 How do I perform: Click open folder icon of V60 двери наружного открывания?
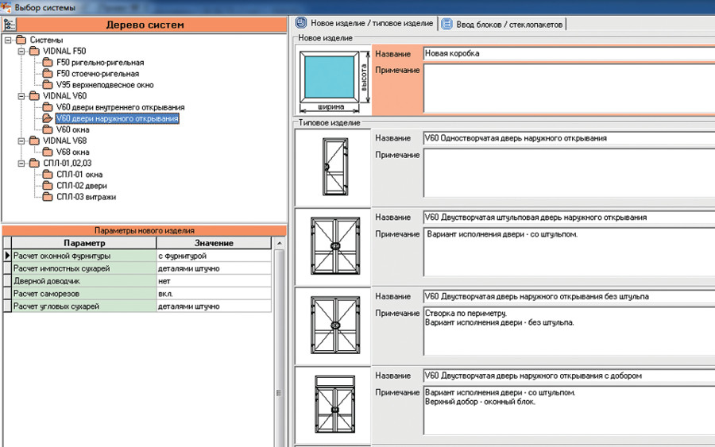point(48,118)
